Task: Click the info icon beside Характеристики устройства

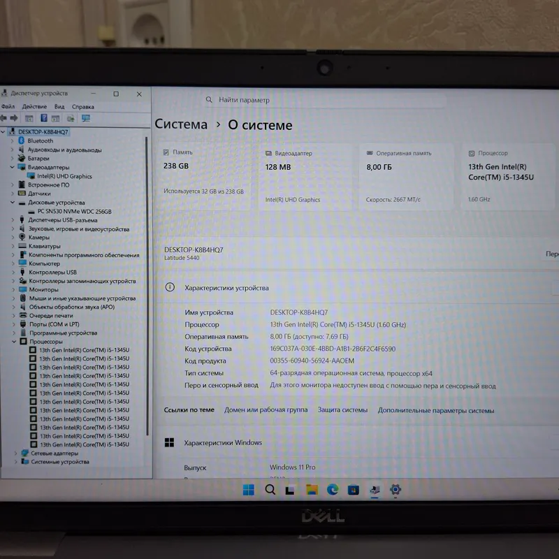Action: coord(170,287)
